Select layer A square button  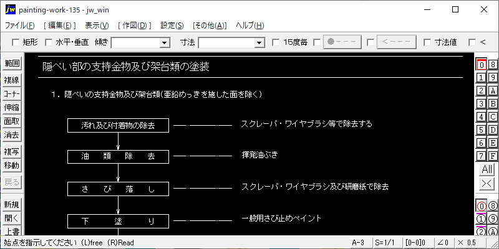(x=493, y=90)
